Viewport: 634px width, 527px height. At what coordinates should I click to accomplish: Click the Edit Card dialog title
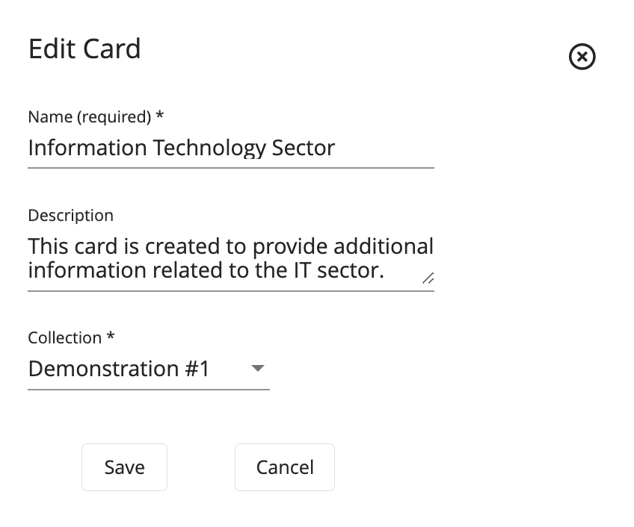tap(84, 49)
